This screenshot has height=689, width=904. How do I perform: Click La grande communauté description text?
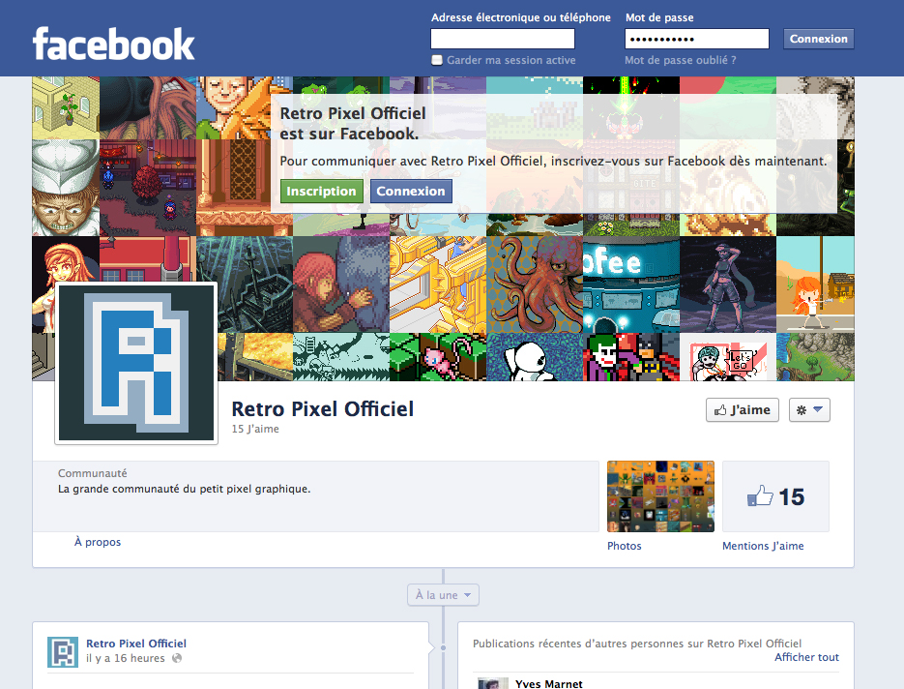point(185,489)
